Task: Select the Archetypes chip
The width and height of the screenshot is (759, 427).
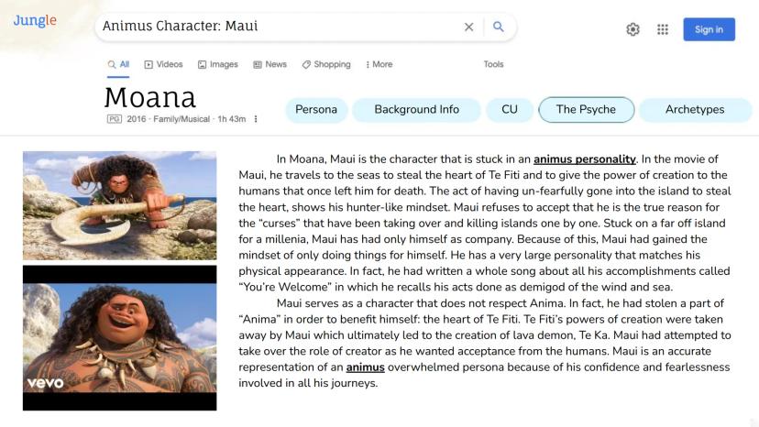Action: (695, 110)
